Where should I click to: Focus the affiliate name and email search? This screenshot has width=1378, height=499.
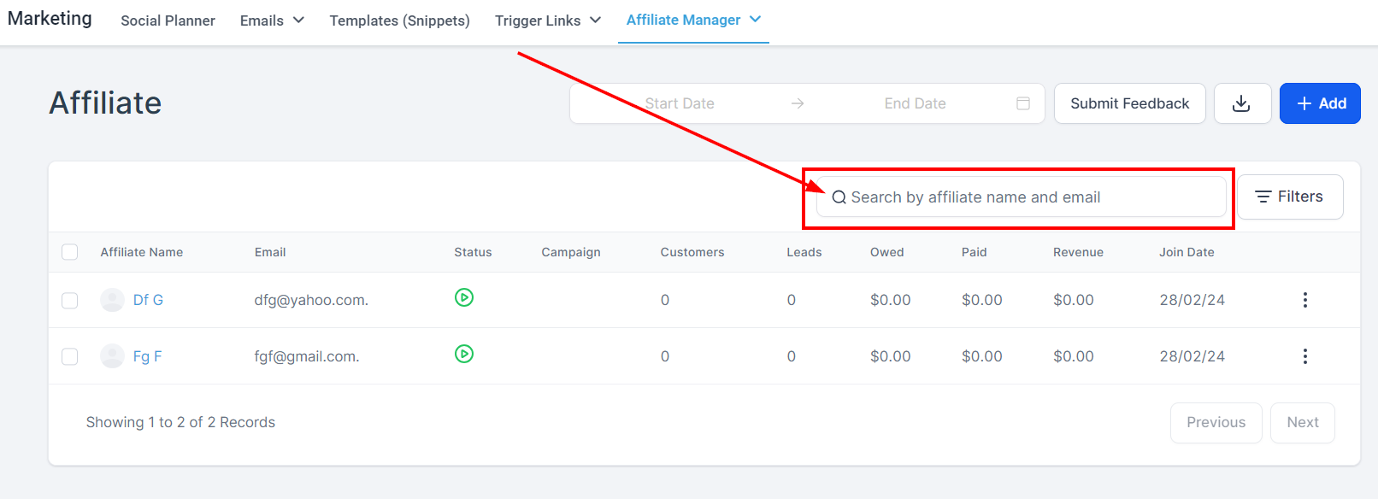point(1022,197)
